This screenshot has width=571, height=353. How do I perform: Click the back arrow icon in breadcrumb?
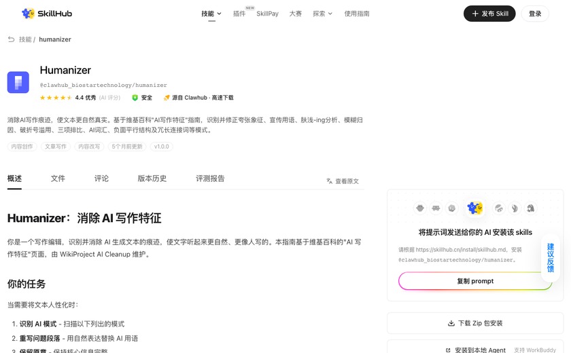coord(12,39)
